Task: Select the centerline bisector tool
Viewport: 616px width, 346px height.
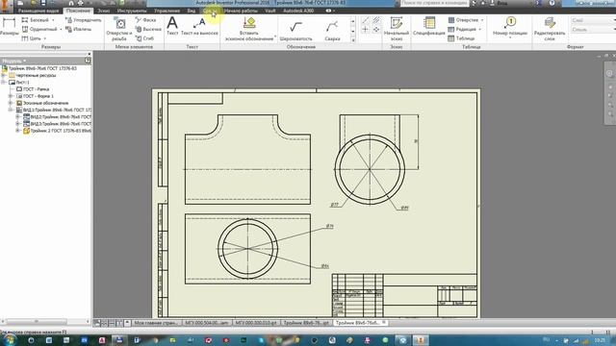Action: [x=376, y=20]
